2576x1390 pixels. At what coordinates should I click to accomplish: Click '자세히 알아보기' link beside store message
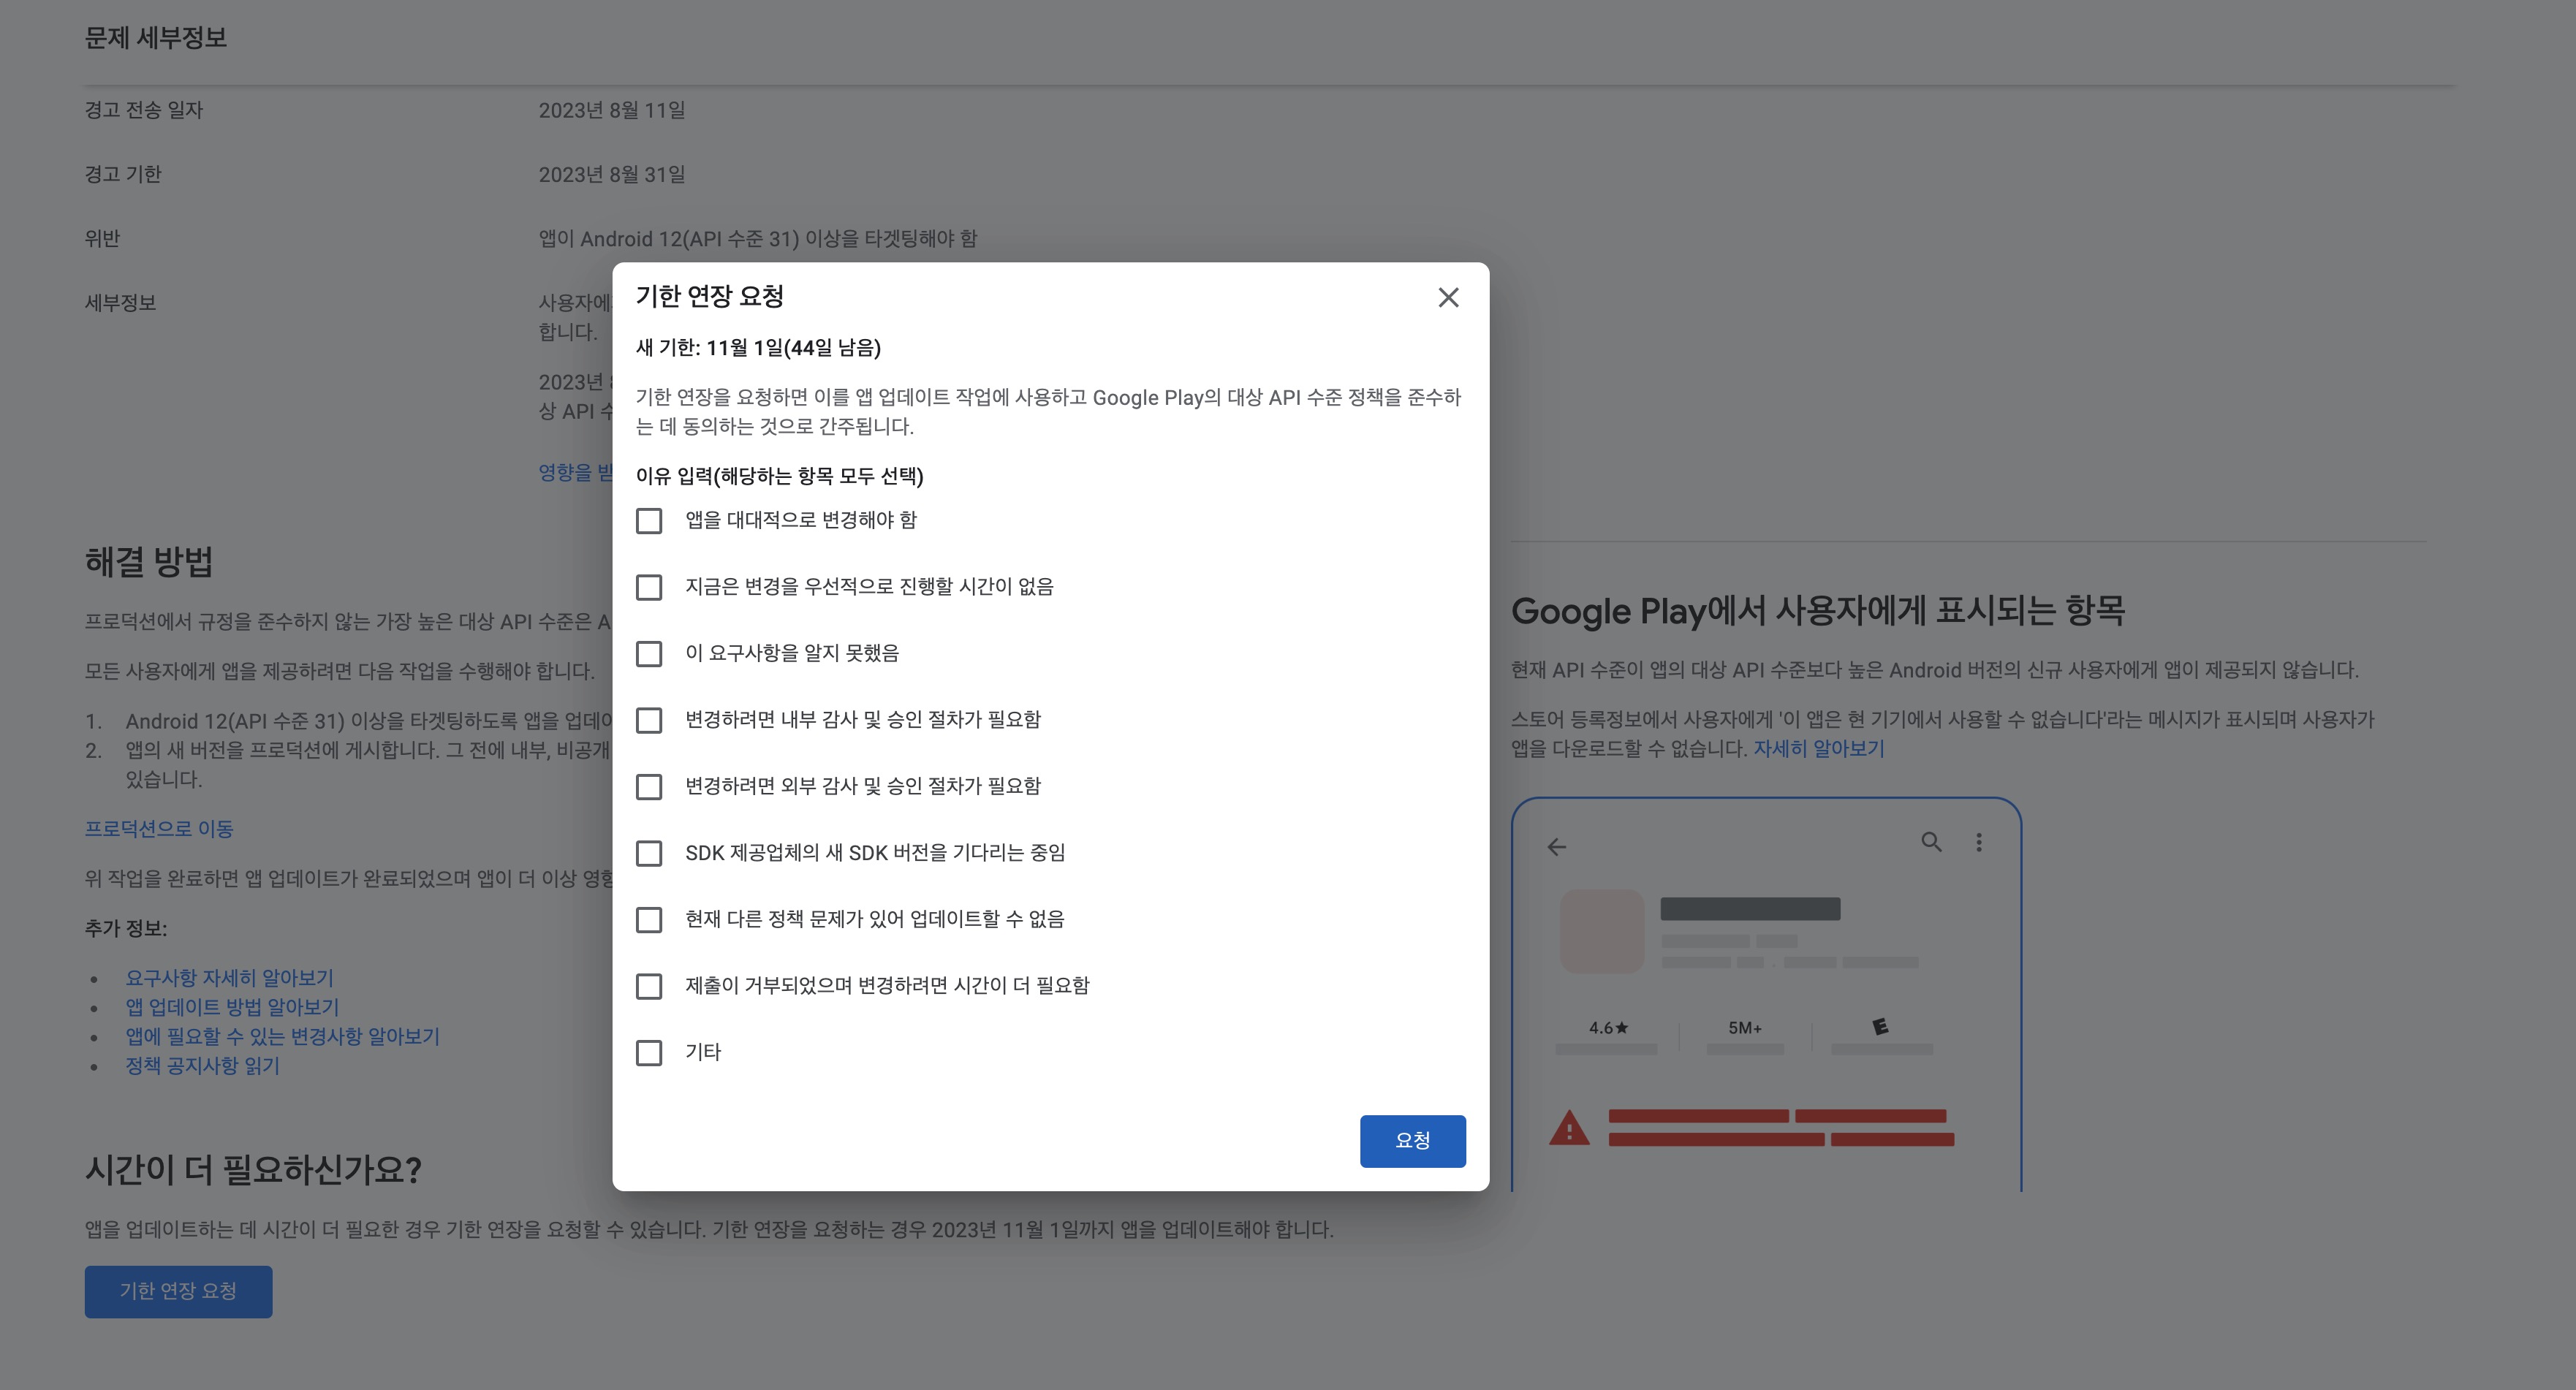(1818, 749)
